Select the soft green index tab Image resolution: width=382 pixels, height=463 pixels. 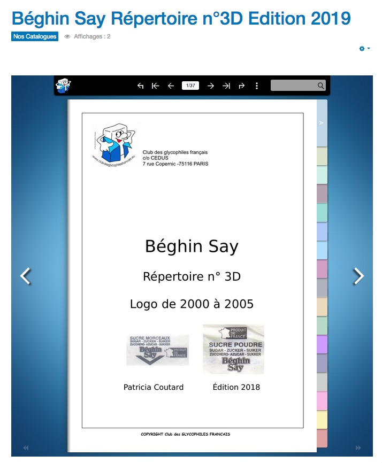(322, 326)
